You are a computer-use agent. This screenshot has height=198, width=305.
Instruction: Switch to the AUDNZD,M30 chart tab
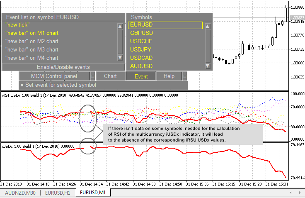click(x=20, y=193)
